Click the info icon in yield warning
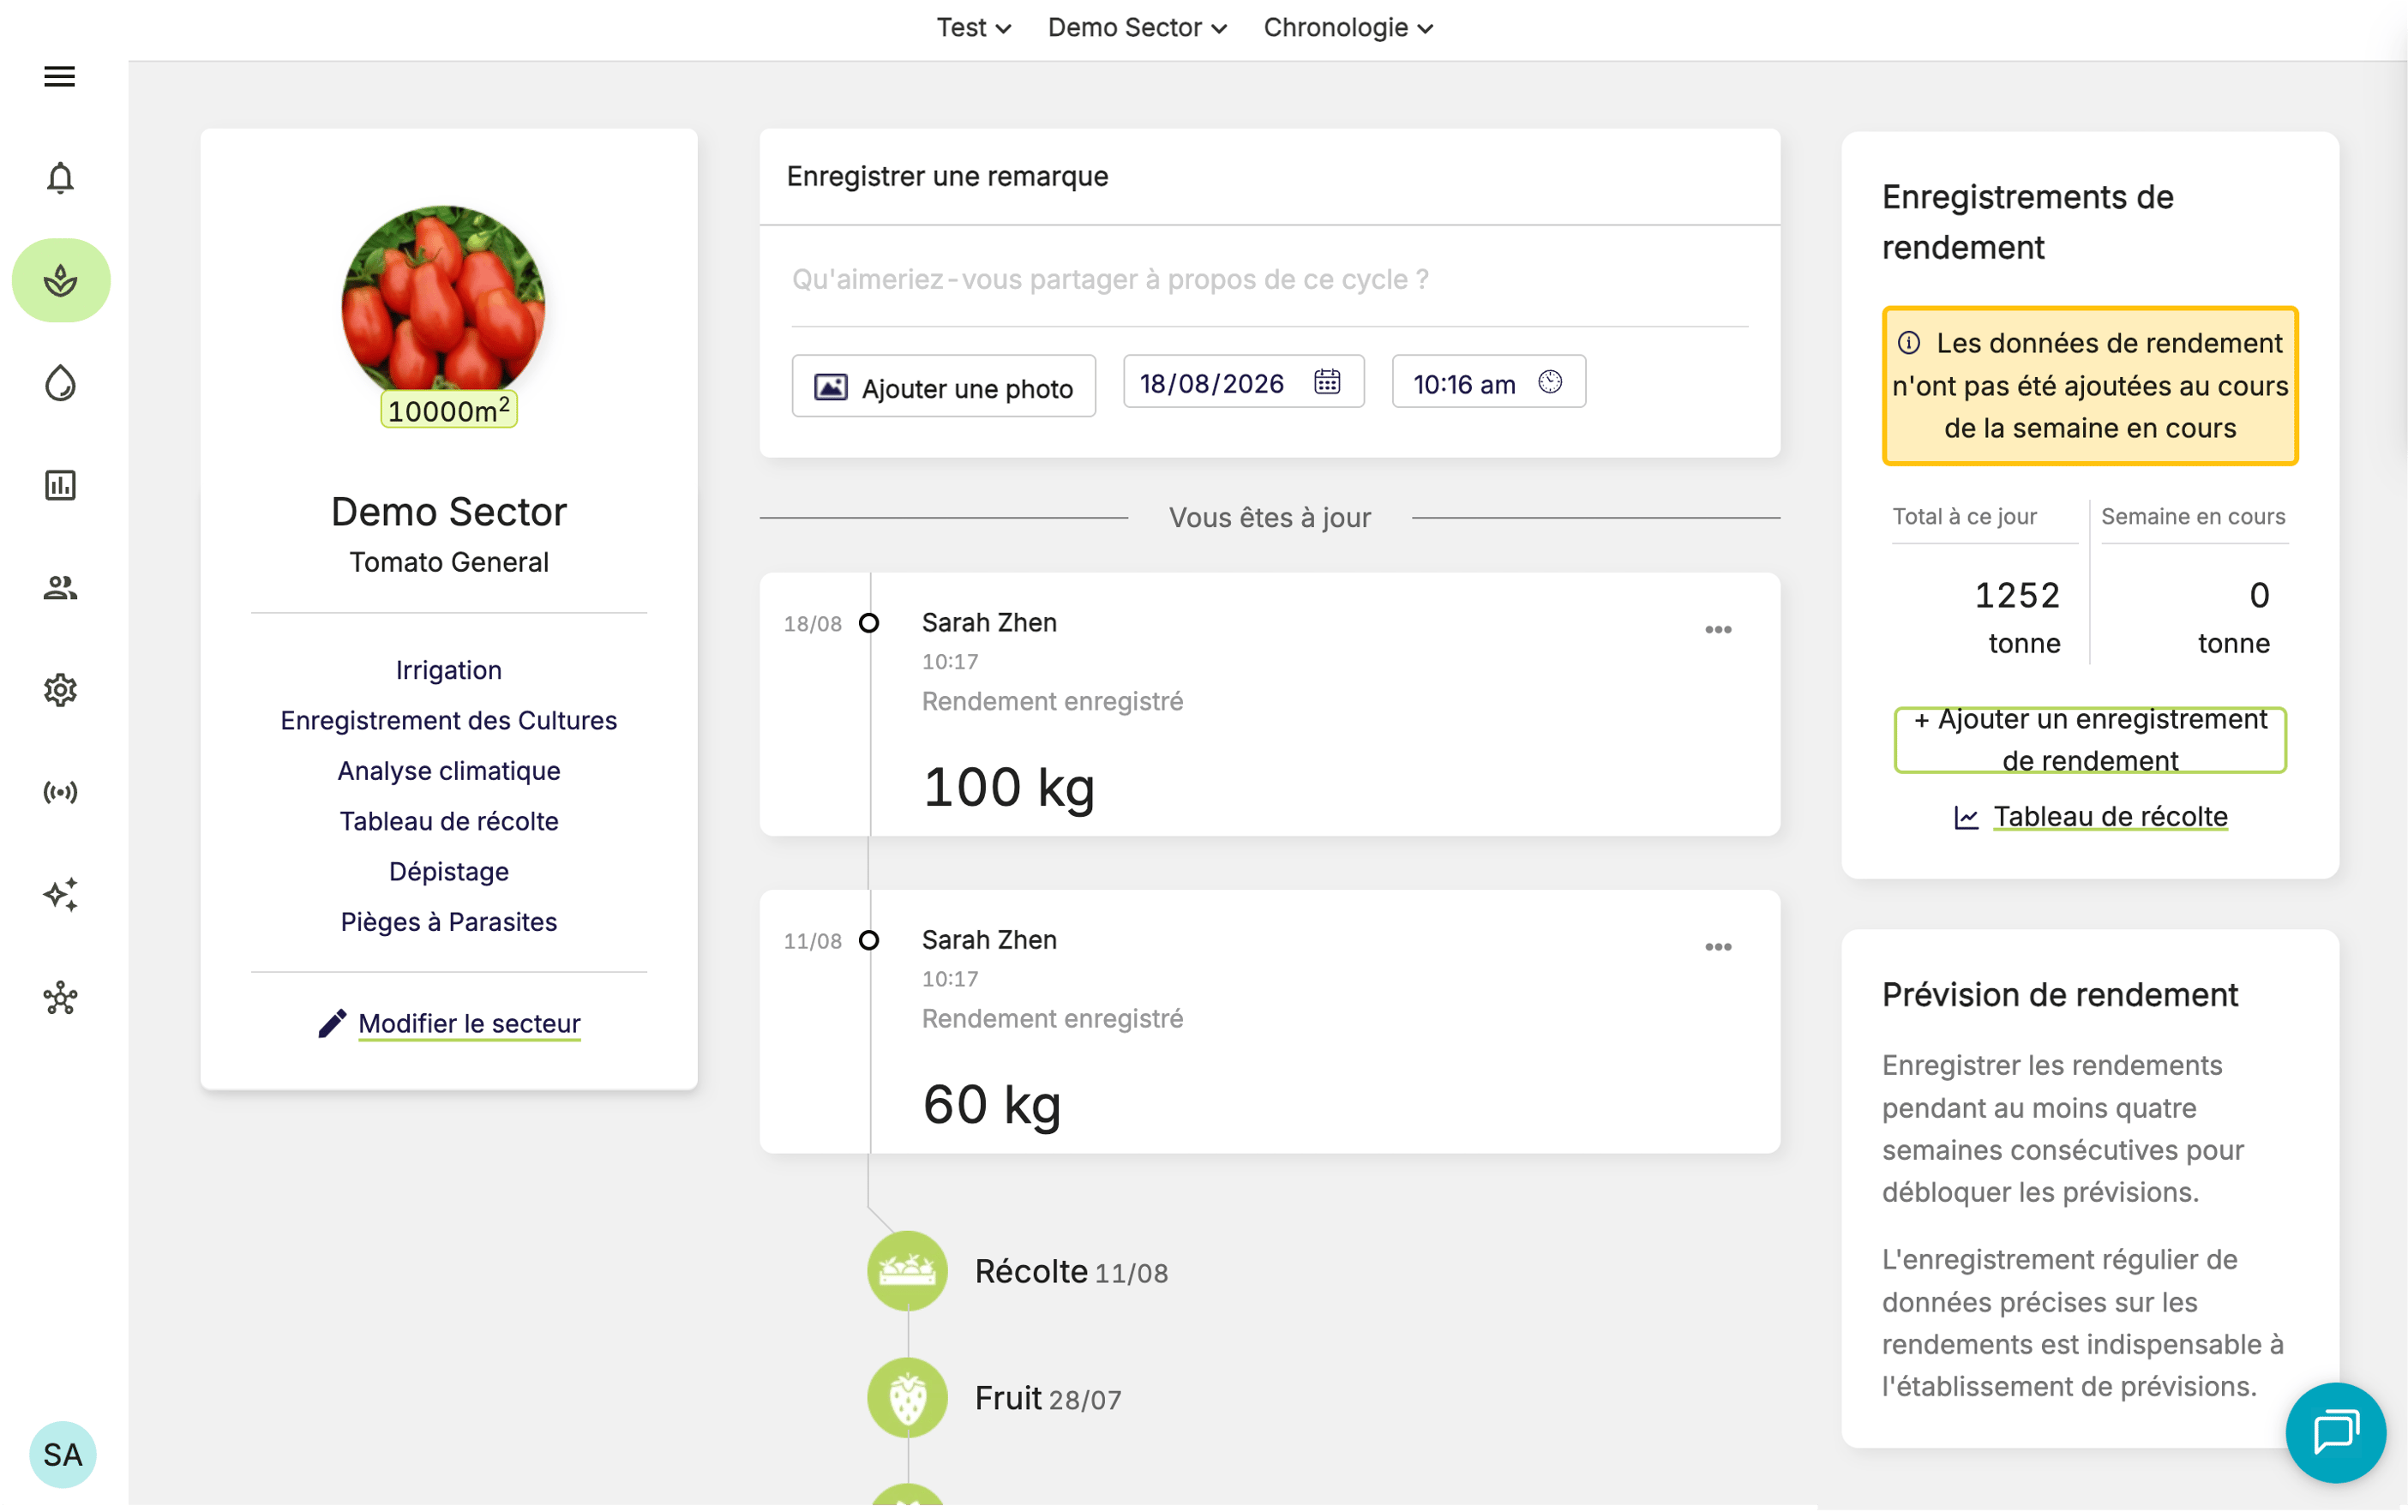2408x1512 pixels. point(1909,343)
